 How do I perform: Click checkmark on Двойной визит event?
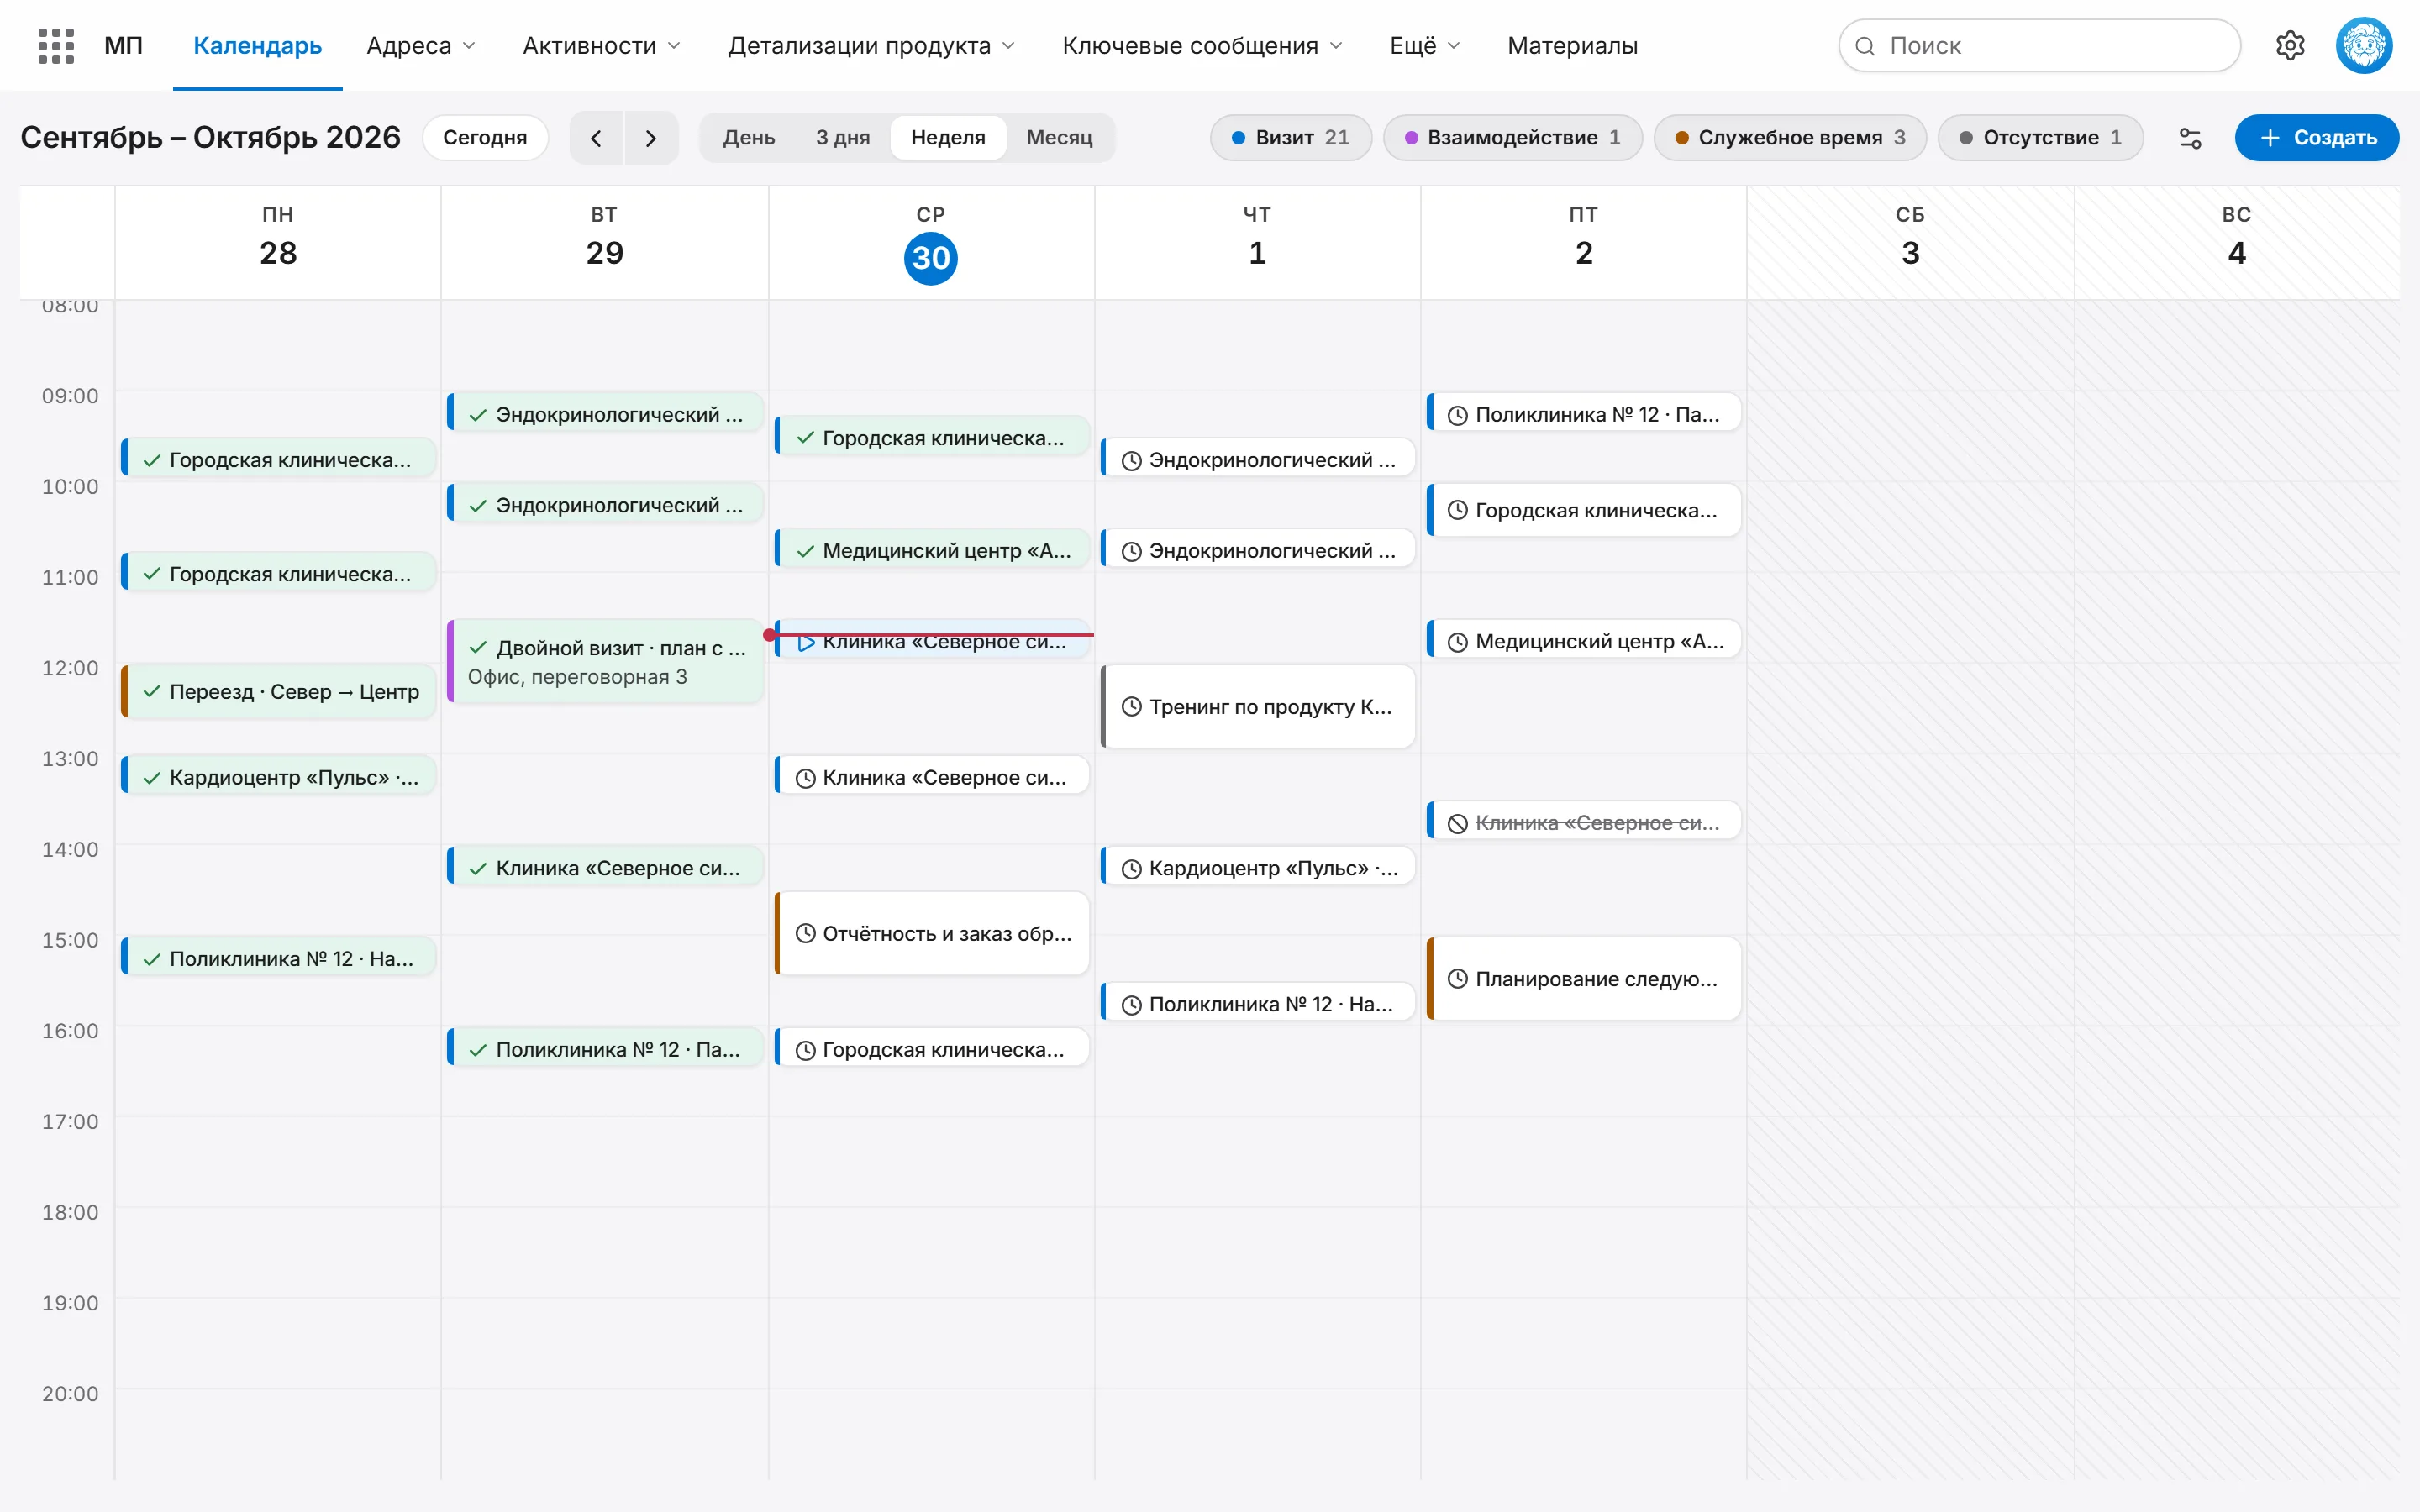[x=478, y=648]
